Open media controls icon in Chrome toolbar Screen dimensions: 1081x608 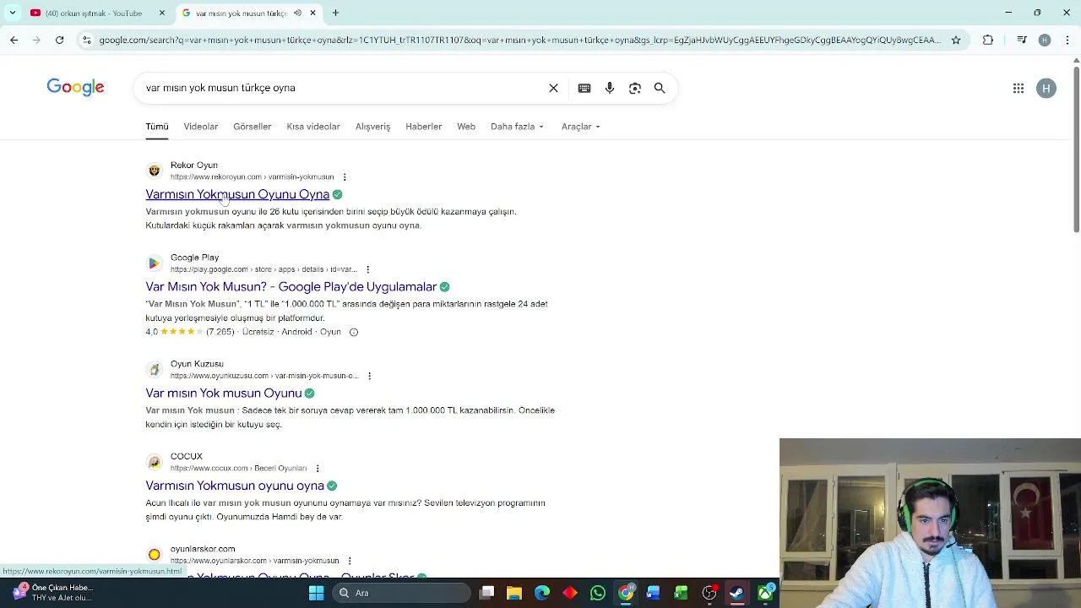coord(1022,40)
